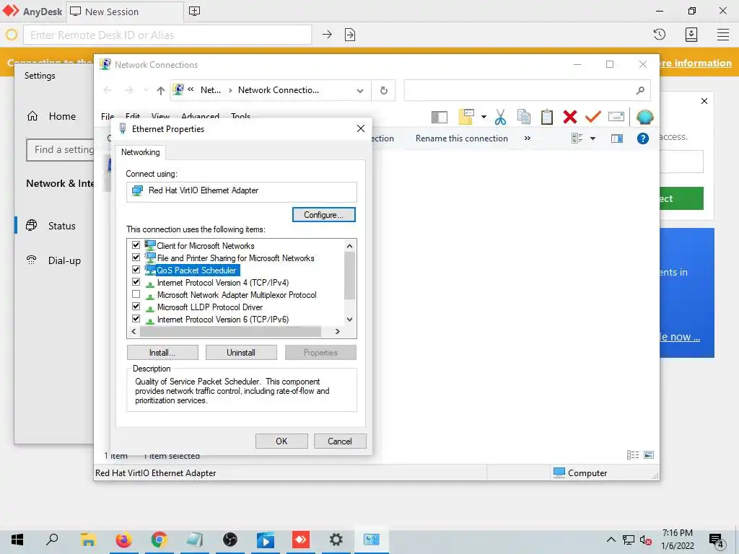Click OK in Ethernet Properties
739x554 pixels.
(281, 441)
